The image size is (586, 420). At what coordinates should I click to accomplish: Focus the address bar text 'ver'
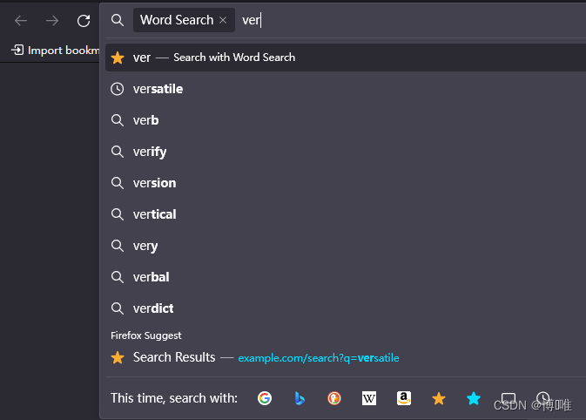[251, 20]
